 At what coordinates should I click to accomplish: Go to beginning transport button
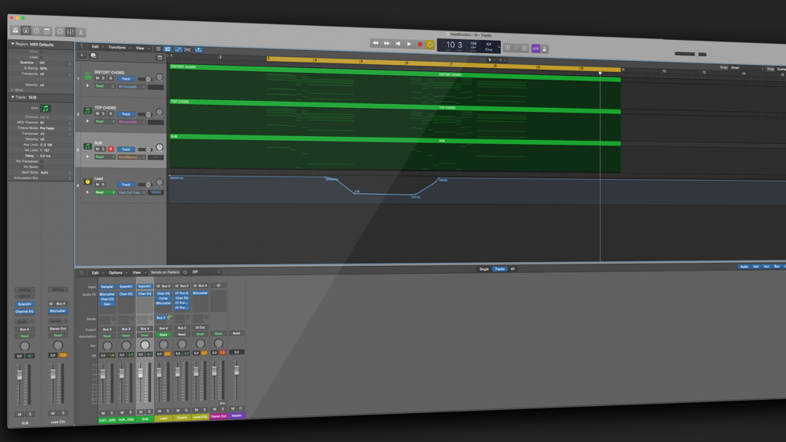pos(398,44)
